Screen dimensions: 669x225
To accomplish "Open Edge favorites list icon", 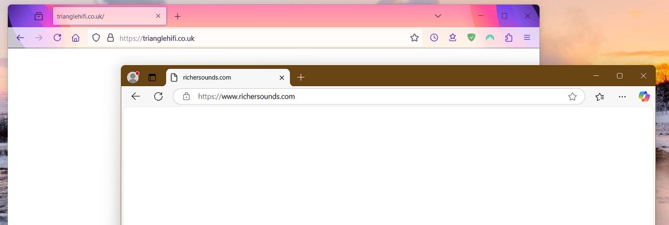I will (599, 96).
